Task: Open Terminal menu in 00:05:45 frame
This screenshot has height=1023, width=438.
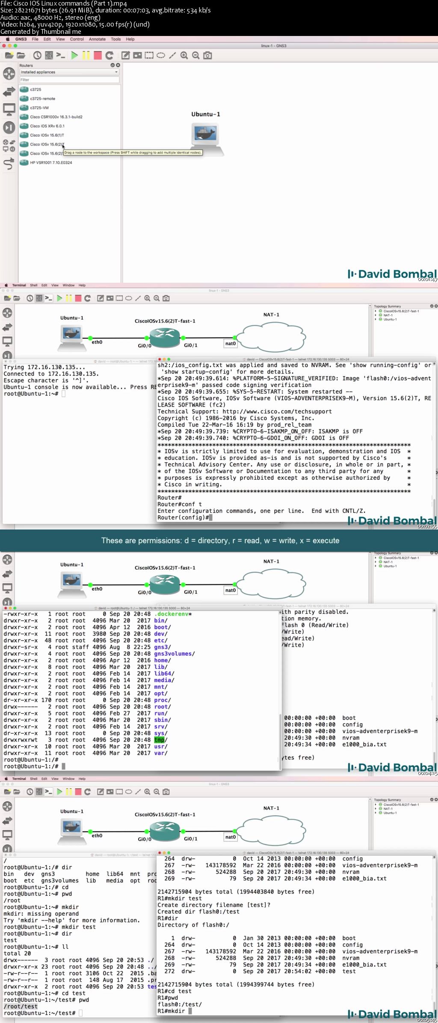Action: (19, 778)
